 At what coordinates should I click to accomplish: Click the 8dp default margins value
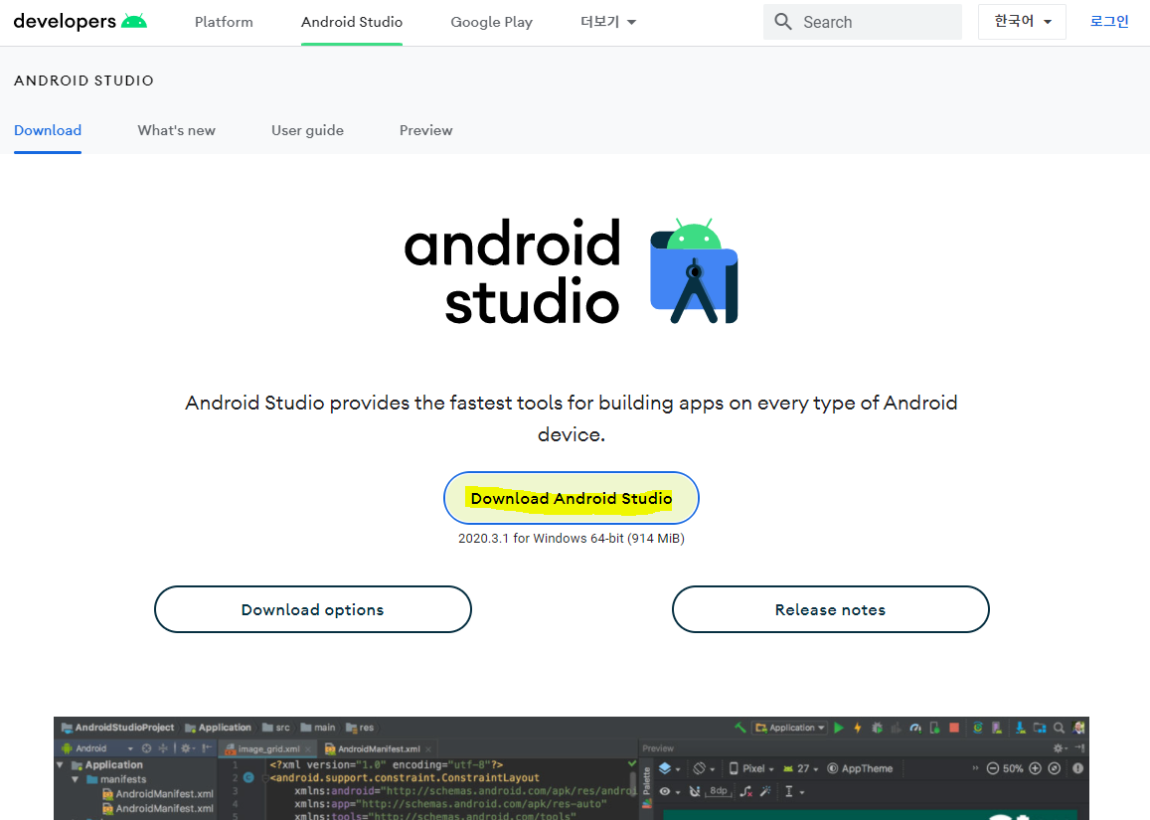point(718,790)
